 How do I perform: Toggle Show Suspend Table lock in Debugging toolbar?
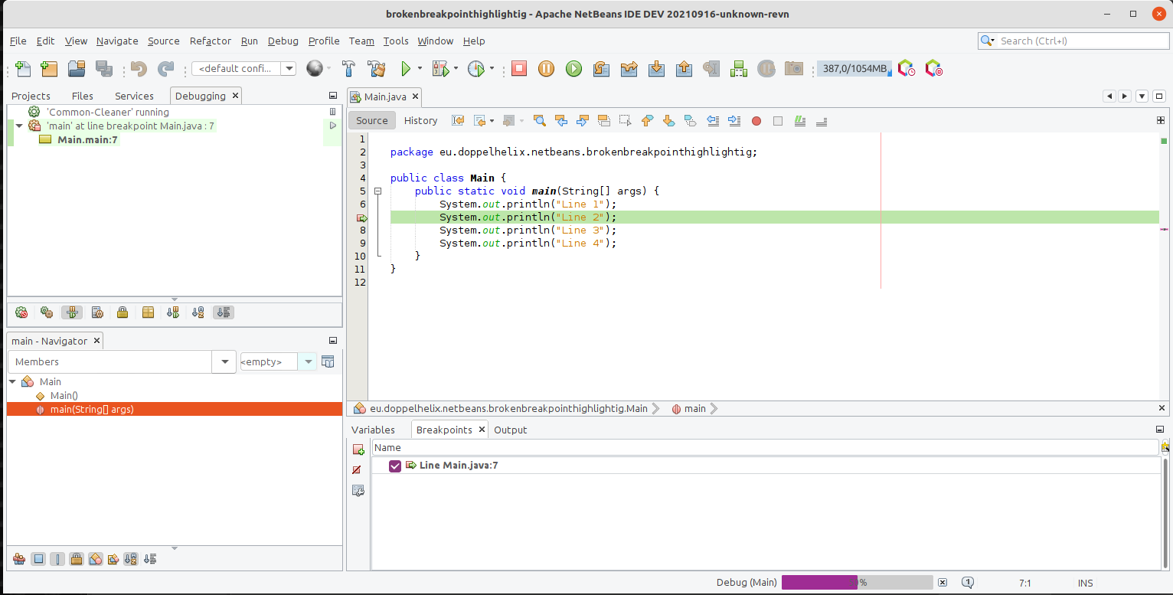pos(123,312)
